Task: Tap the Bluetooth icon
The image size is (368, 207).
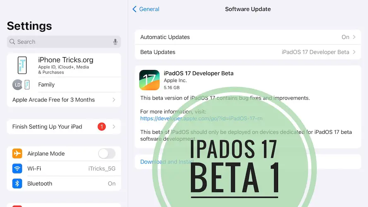Action: tap(17, 183)
